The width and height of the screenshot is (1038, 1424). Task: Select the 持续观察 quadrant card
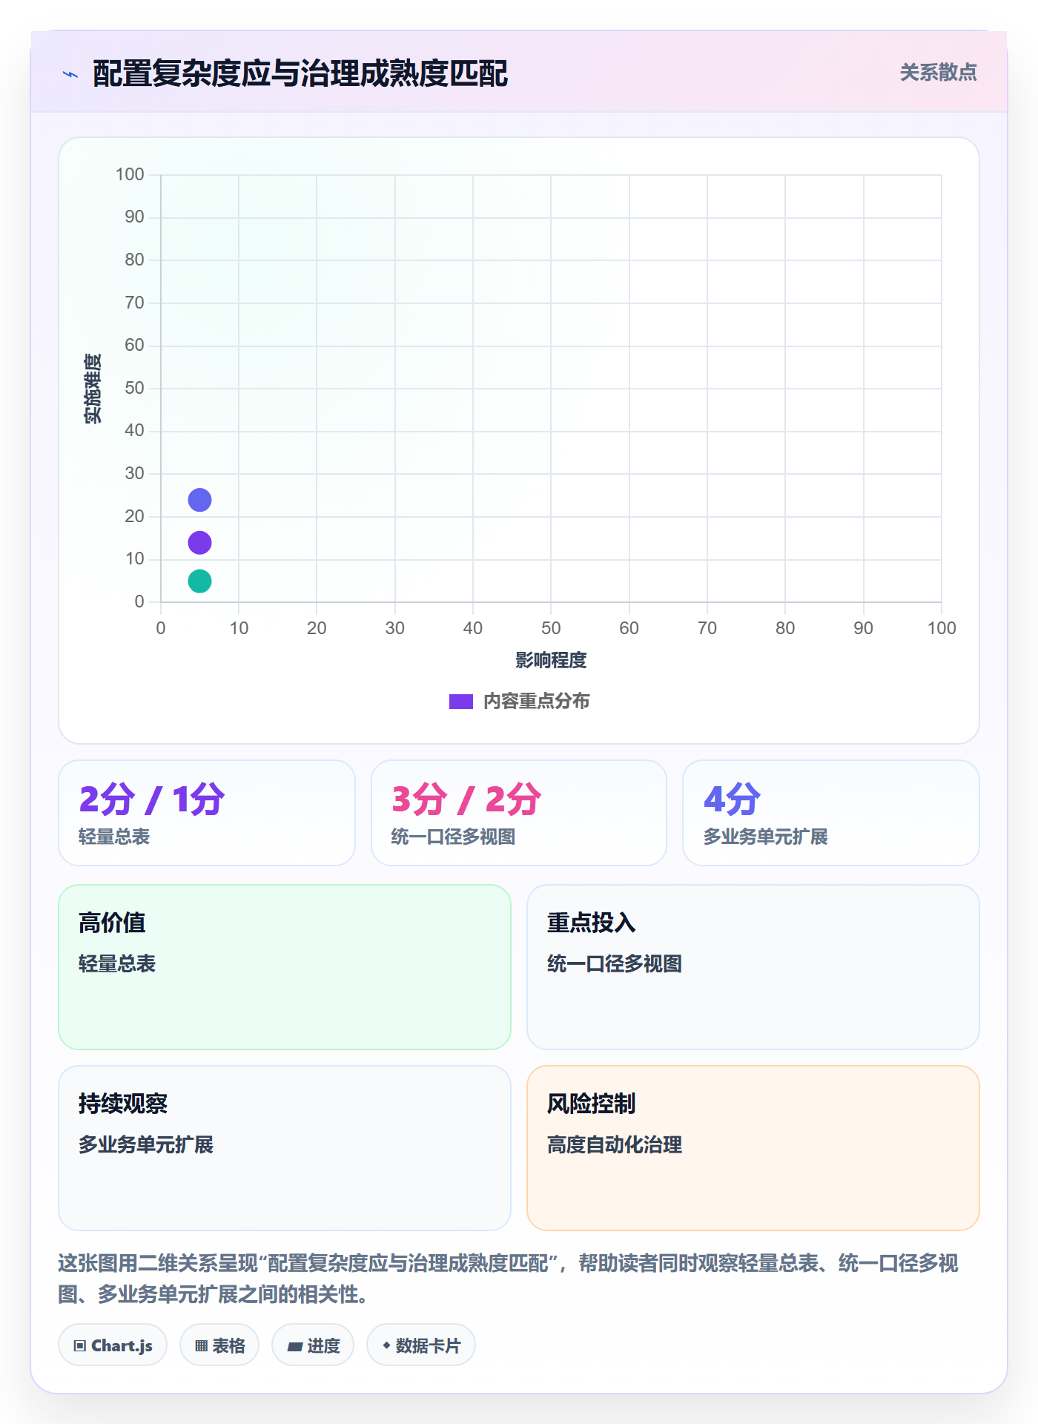[x=285, y=1148]
